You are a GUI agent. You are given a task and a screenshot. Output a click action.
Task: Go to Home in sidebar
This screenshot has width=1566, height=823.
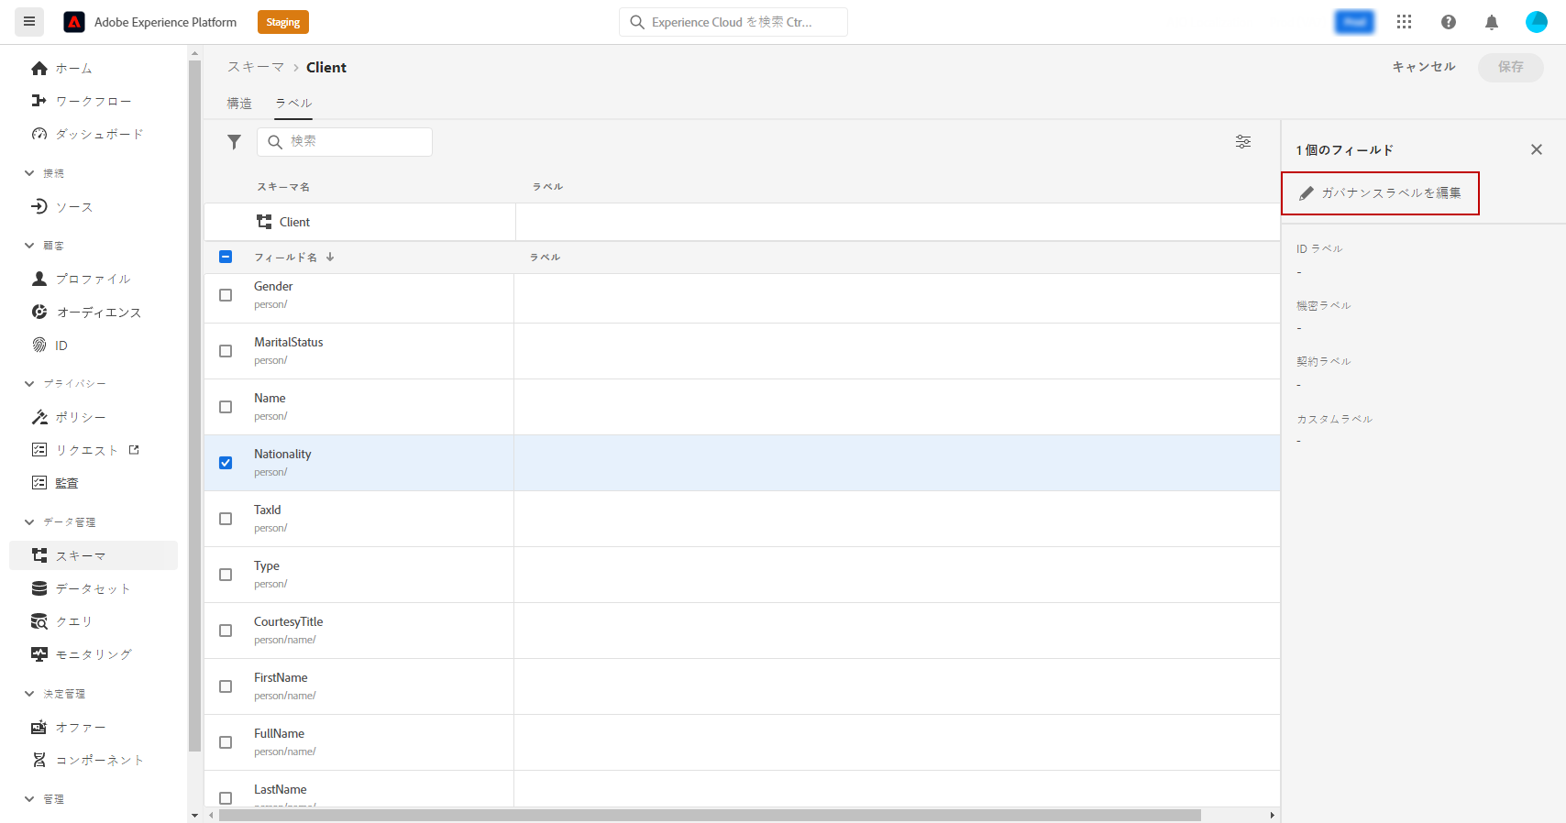coord(61,69)
